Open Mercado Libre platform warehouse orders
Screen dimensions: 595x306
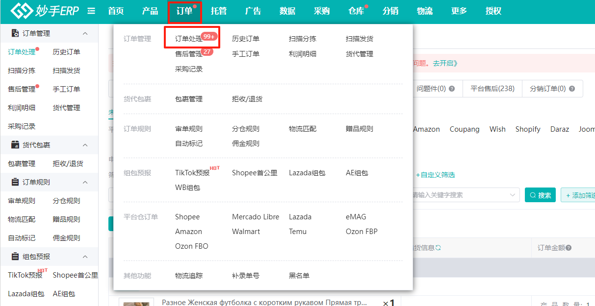point(256,217)
